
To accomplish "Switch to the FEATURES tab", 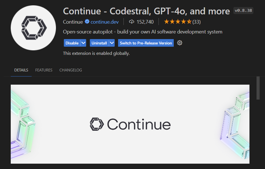I will coord(44,70).
